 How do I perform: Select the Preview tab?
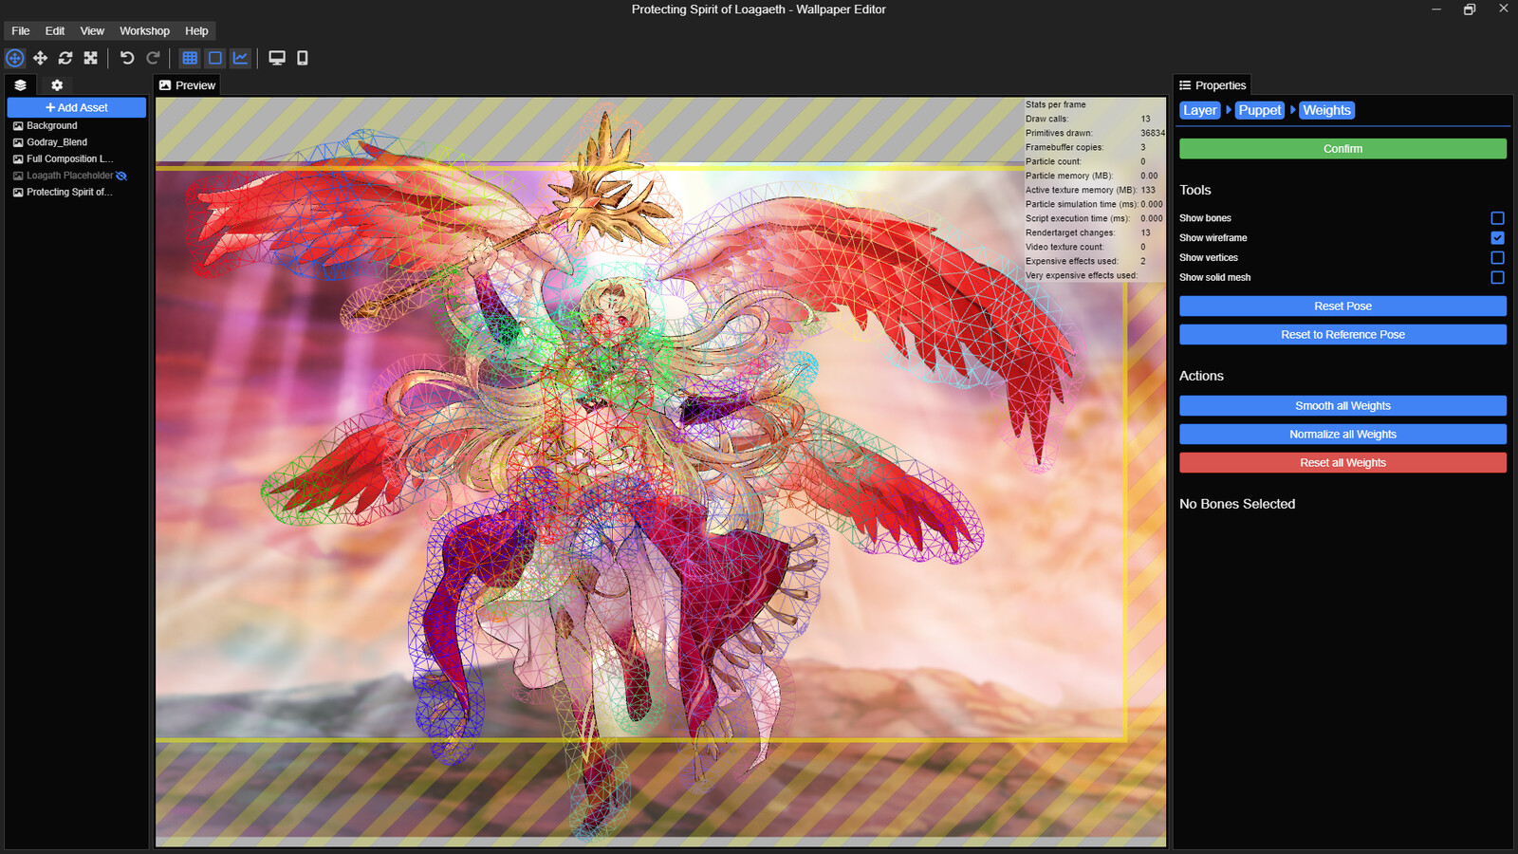[187, 85]
